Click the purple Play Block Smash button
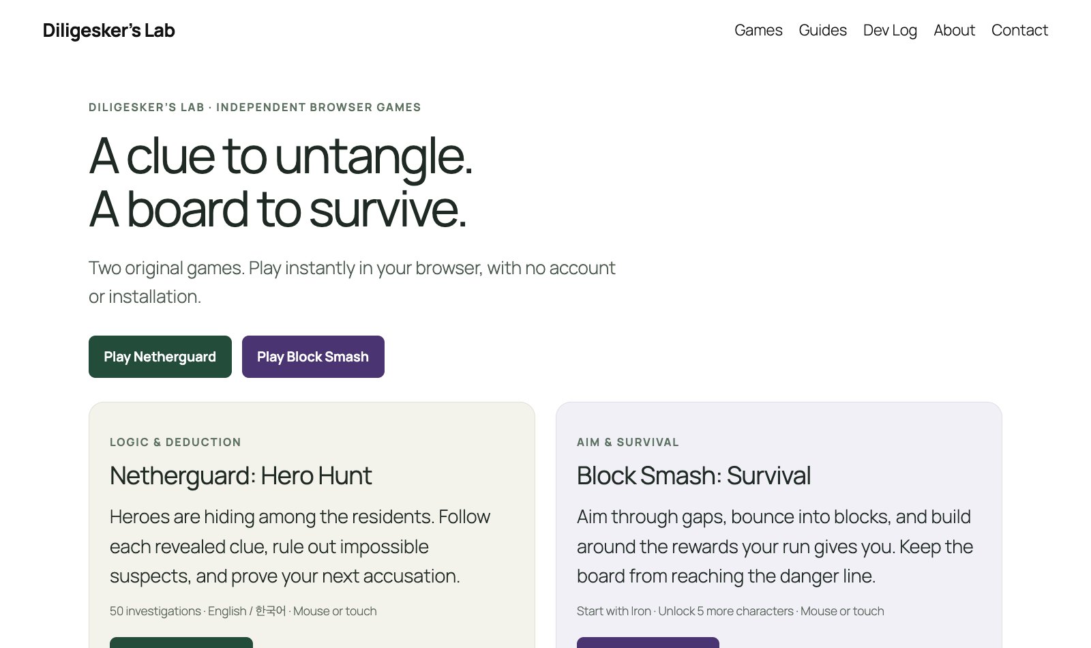The image size is (1091, 648). [x=313, y=357]
